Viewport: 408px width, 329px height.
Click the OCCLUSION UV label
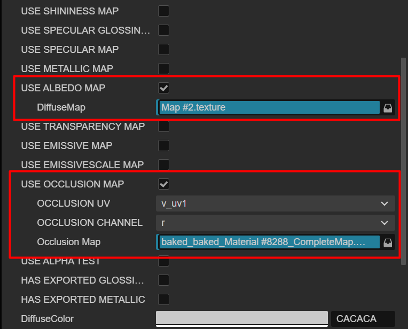tap(73, 203)
